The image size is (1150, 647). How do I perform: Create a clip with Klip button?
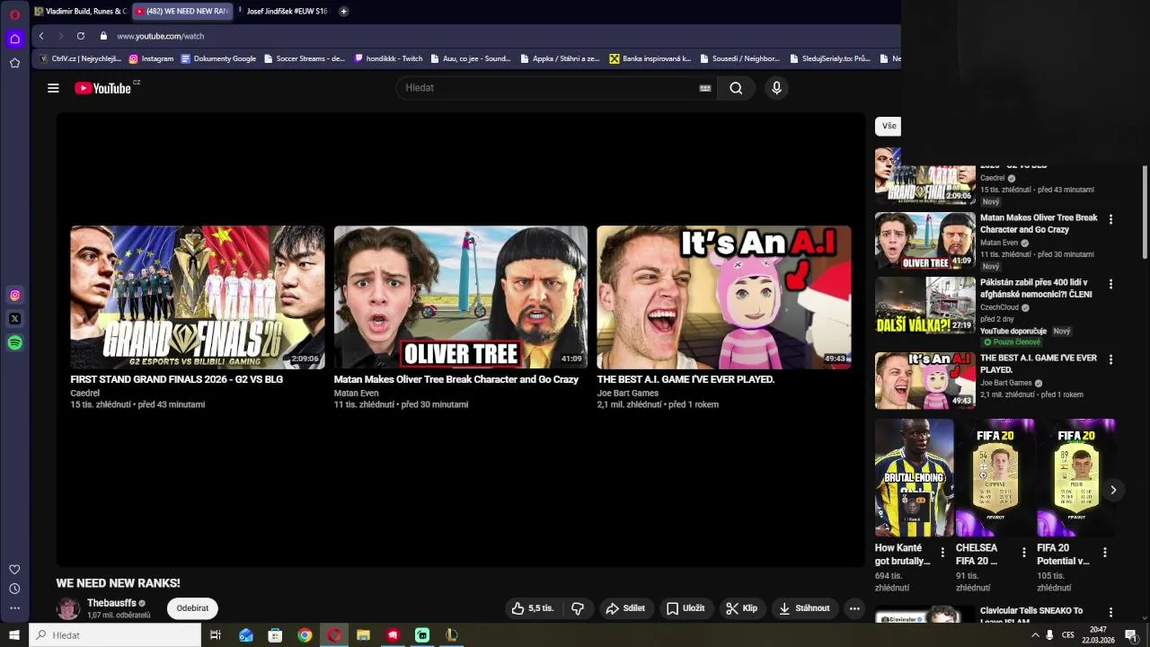coord(742,608)
